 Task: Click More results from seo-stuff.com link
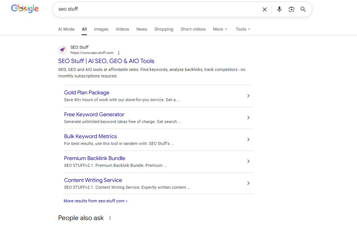coord(96,201)
